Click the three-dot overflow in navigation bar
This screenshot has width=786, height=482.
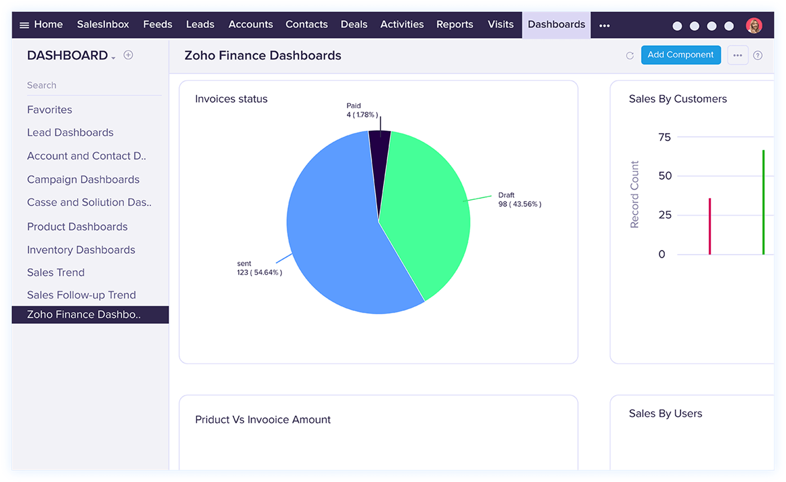coord(604,25)
